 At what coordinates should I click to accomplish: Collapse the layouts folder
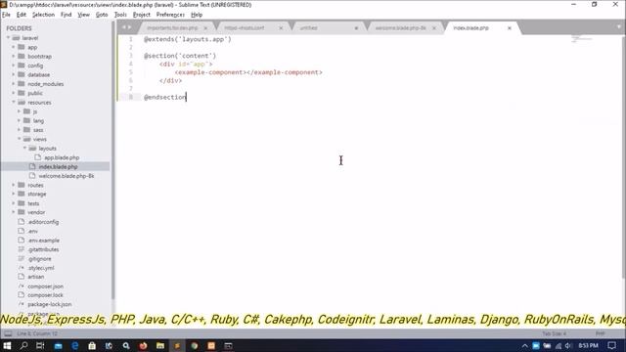(24, 148)
